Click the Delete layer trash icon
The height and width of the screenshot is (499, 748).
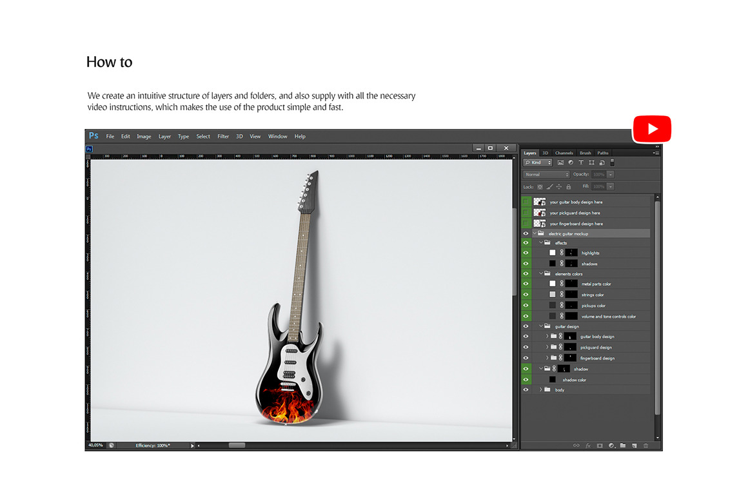tap(645, 445)
